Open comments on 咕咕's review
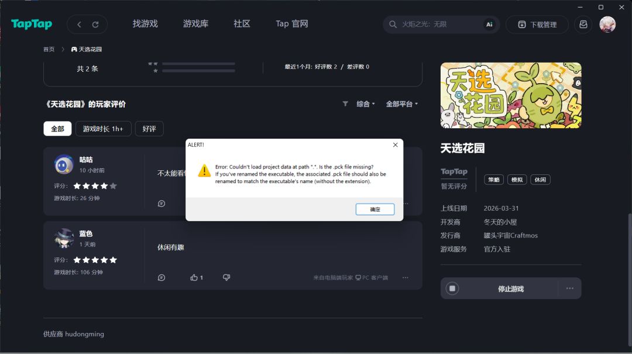The image size is (632, 354). [162, 204]
